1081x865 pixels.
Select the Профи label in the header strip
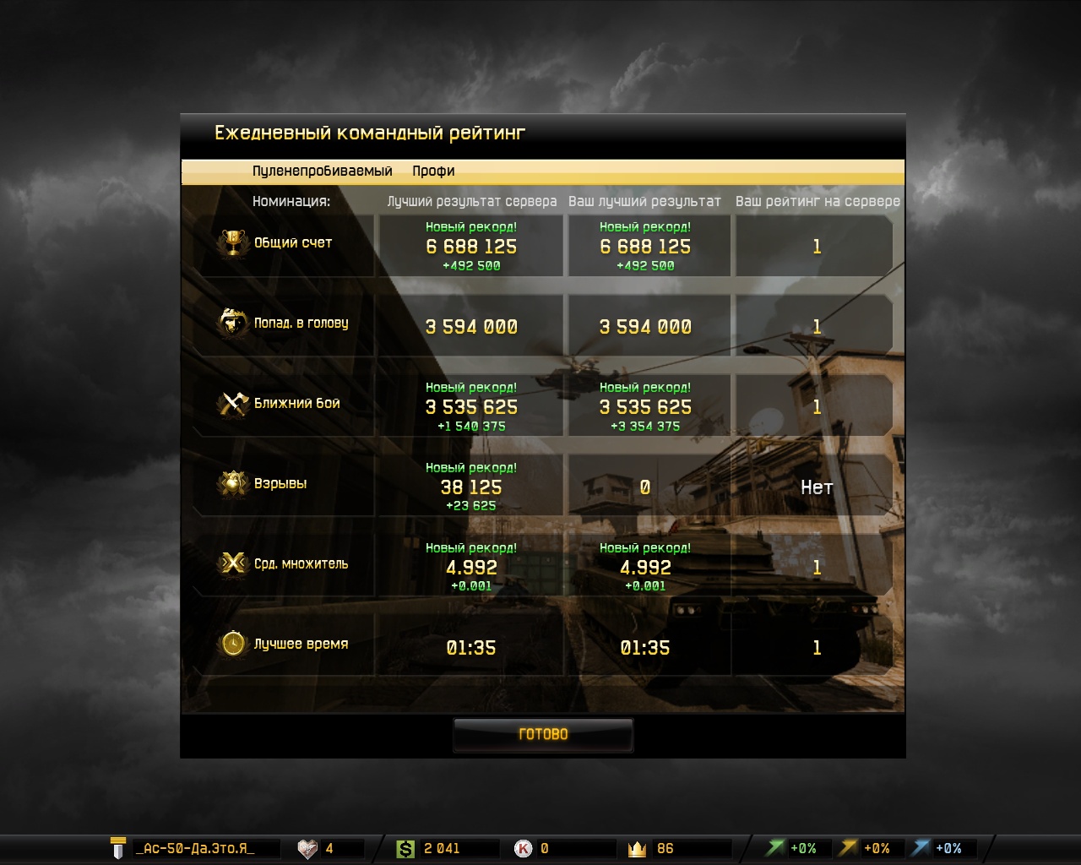coord(433,171)
